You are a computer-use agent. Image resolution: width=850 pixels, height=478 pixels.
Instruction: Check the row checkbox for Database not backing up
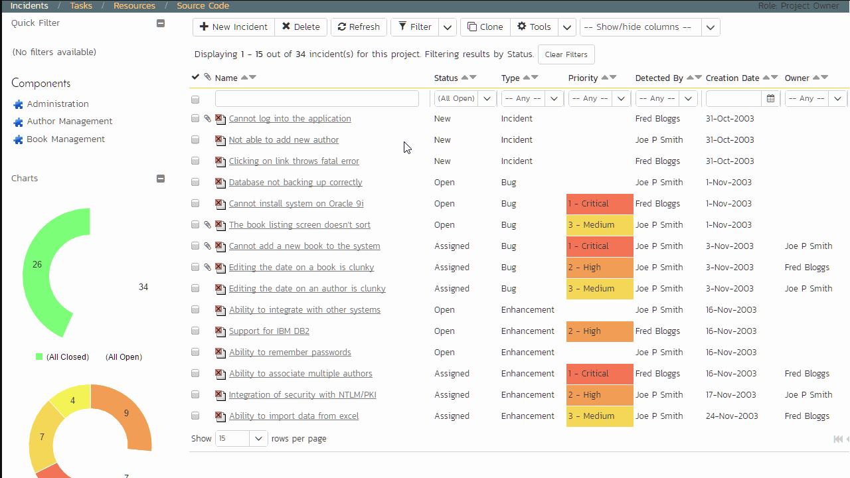tap(195, 182)
